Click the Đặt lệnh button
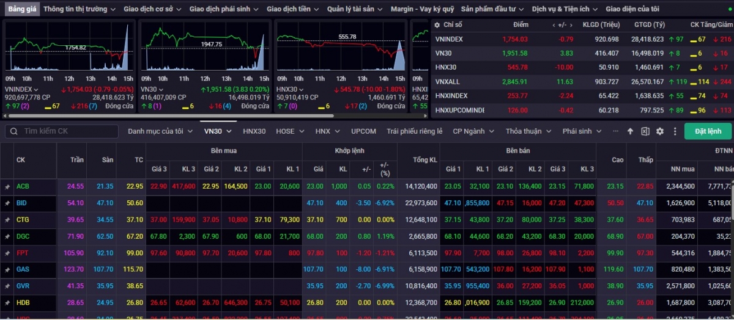Image resolution: width=734 pixels, height=320 pixels. coord(708,131)
